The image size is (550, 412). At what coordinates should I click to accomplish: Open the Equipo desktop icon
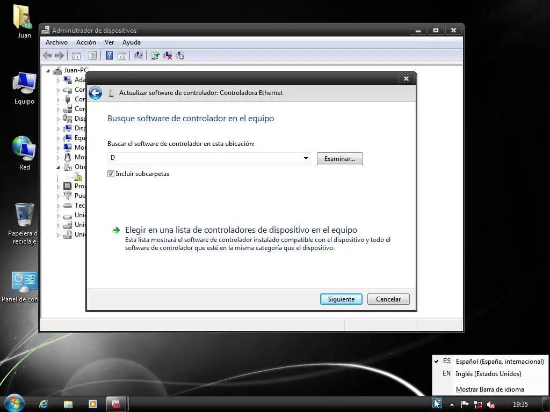[x=24, y=89]
